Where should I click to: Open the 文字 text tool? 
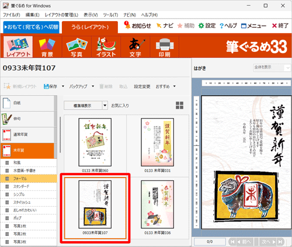[x=135, y=47]
